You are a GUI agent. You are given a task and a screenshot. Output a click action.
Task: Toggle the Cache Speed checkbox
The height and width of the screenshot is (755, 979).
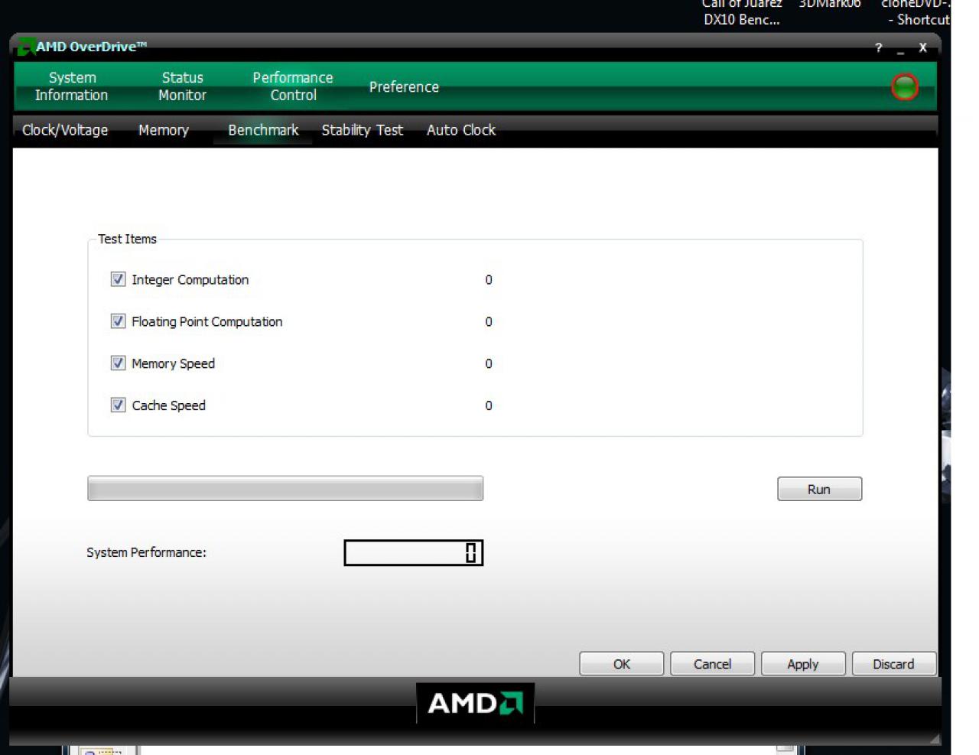click(118, 405)
